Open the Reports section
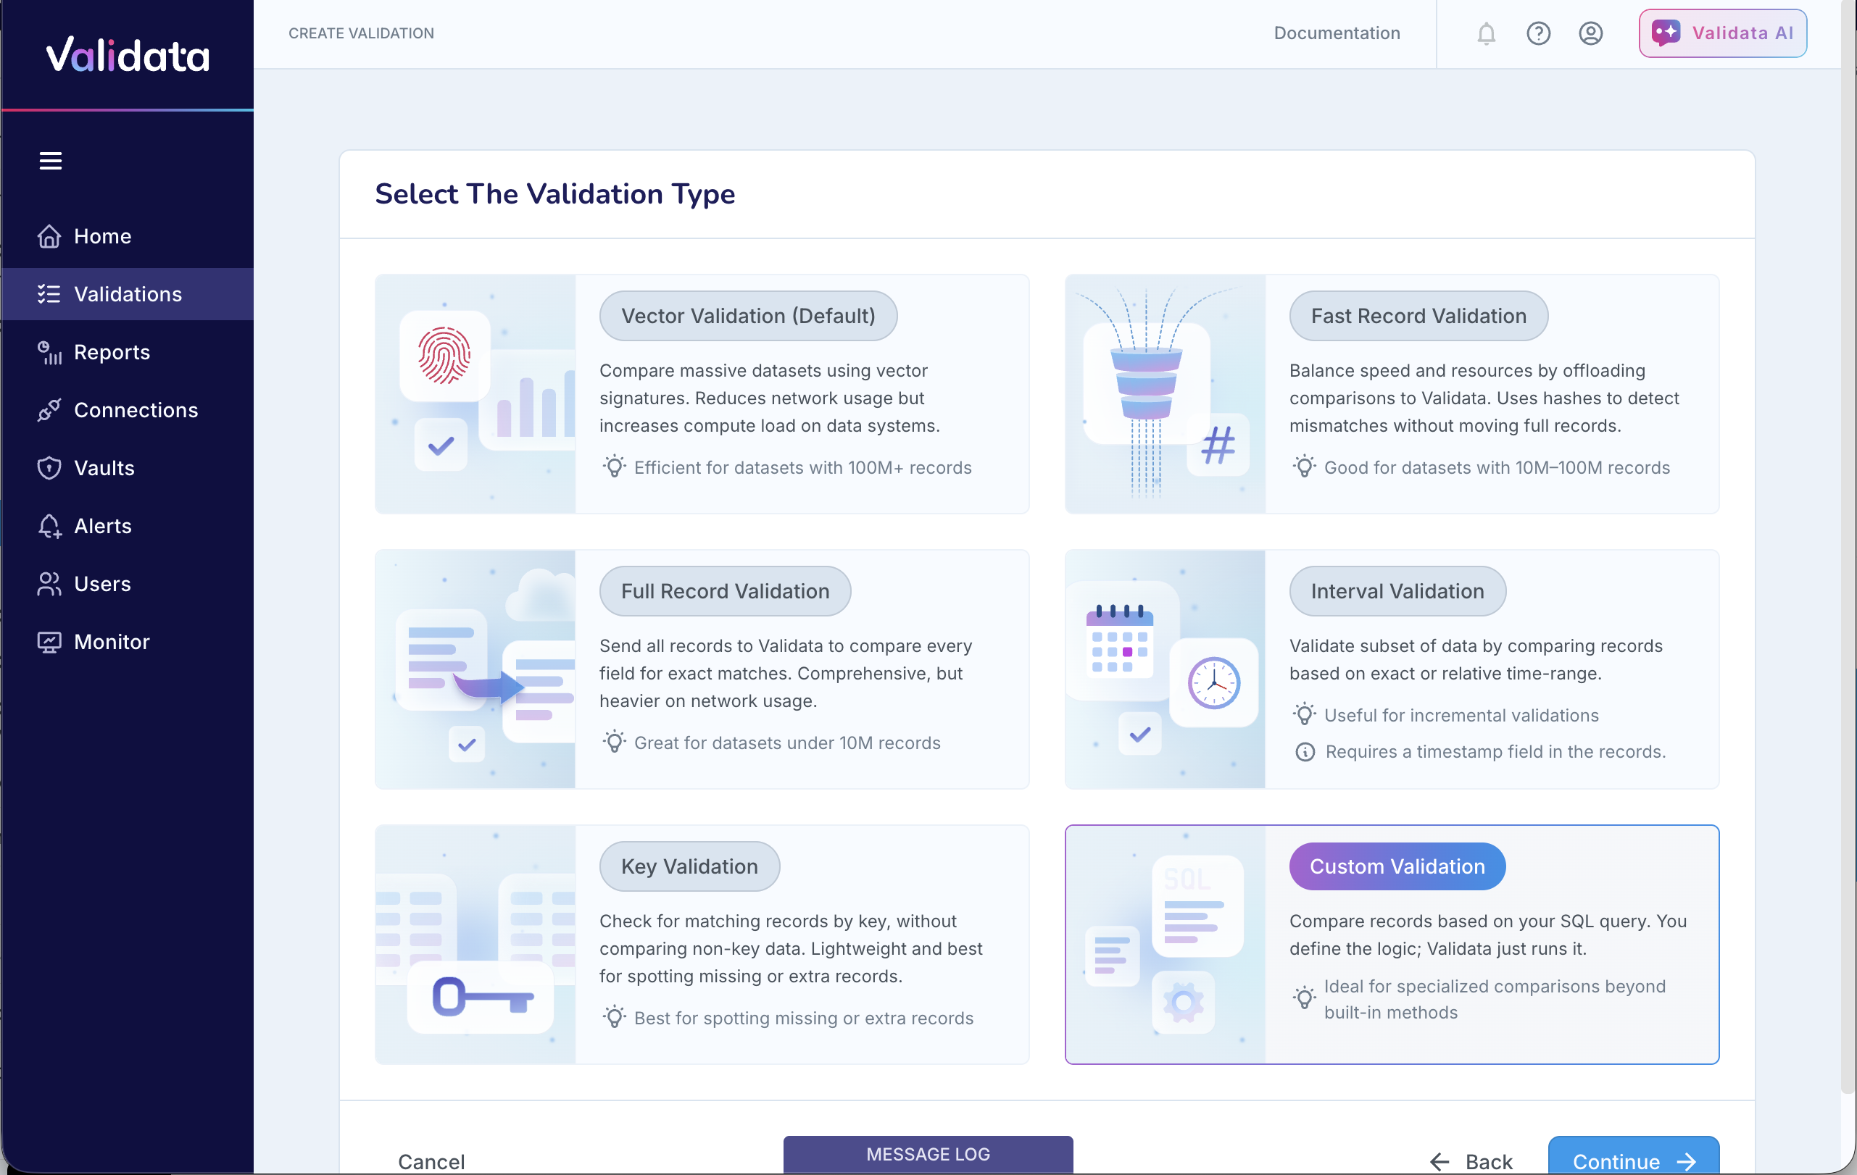 pos(111,352)
